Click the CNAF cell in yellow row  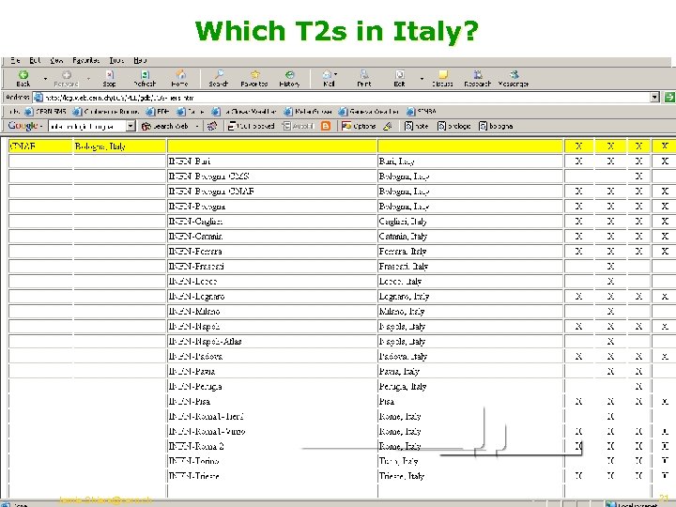(x=40, y=146)
